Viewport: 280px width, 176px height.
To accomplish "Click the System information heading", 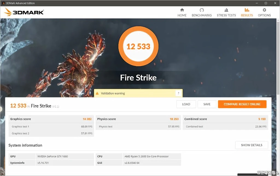I will point(25,145).
